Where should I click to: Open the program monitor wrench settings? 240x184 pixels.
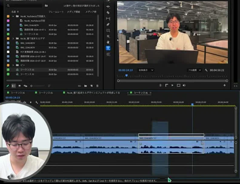point(206,70)
